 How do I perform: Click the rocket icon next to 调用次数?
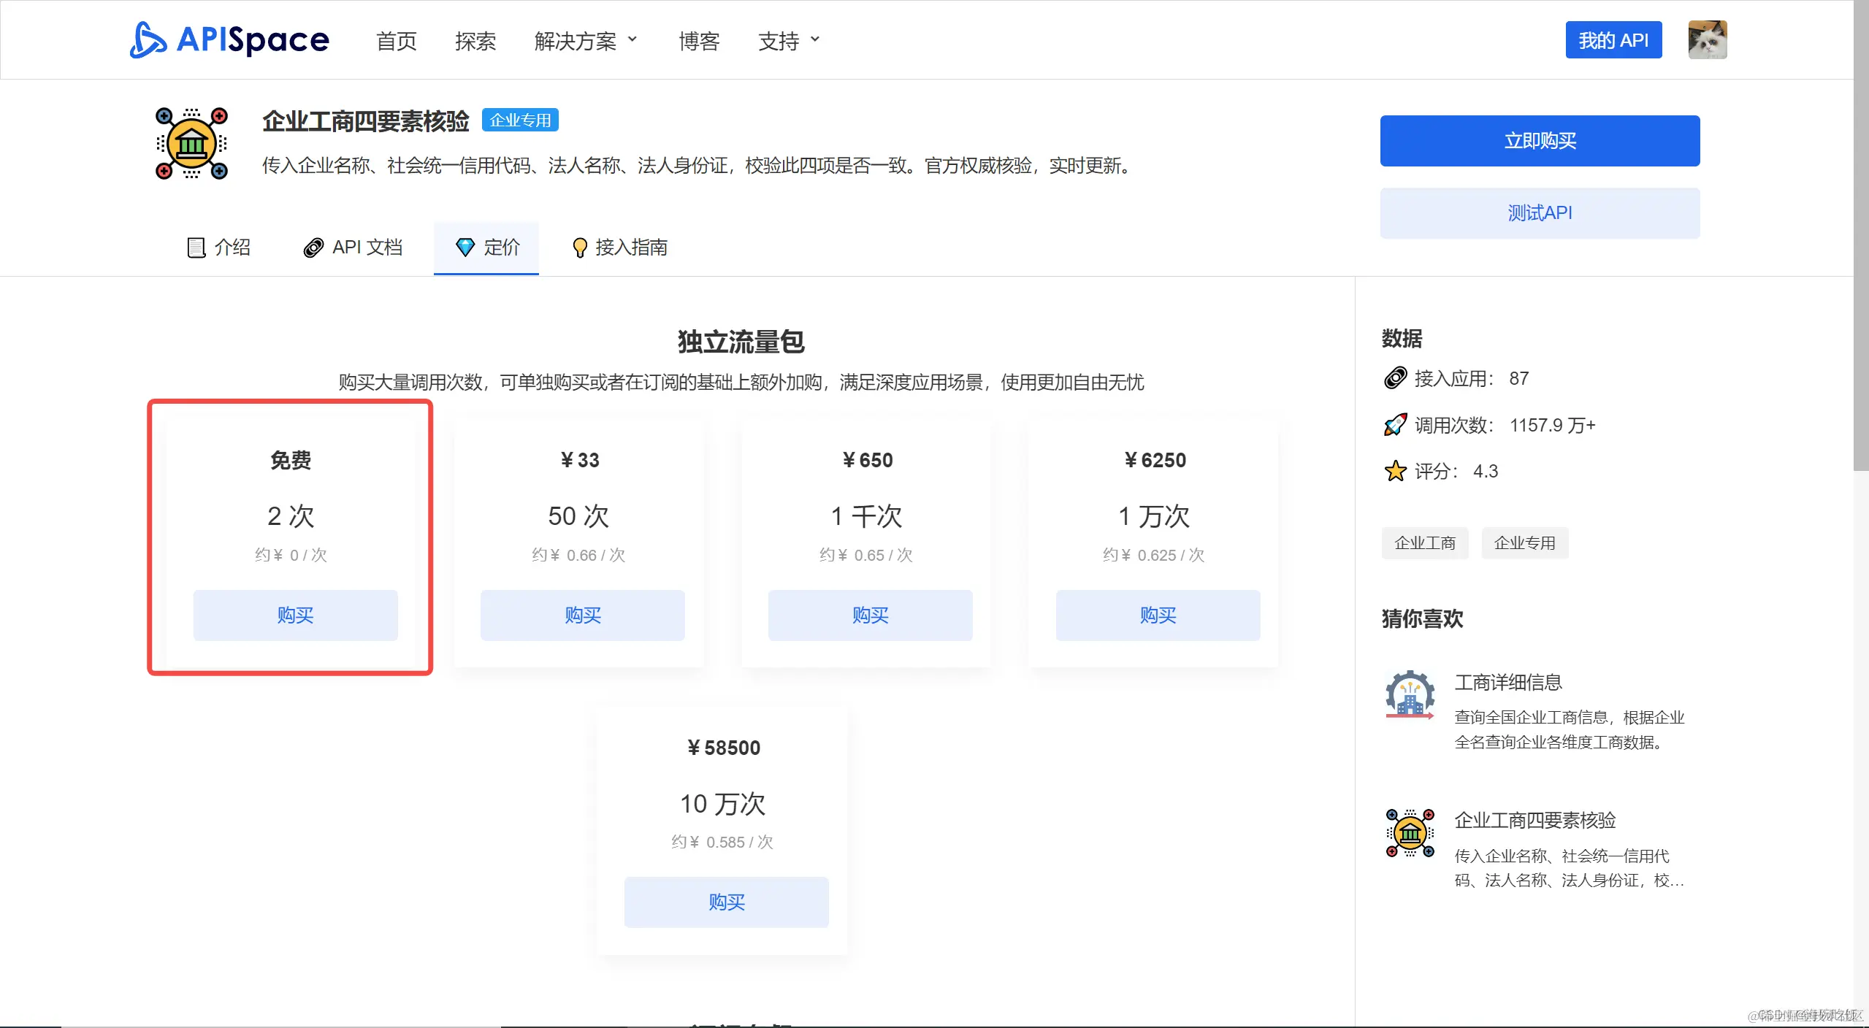coord(1395,424)
